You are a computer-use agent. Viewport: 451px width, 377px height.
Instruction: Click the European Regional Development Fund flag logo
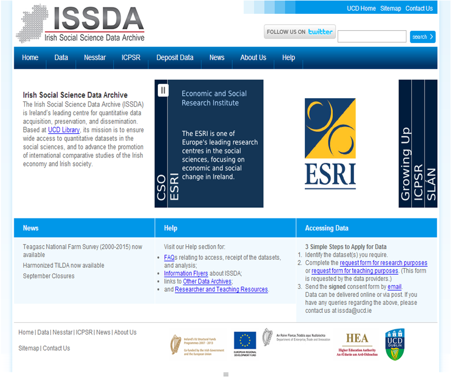pos(245,344)
